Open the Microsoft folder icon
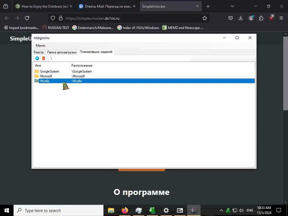Image resolution: width=288 pixels, height=216 pixels. click(37, 76)
